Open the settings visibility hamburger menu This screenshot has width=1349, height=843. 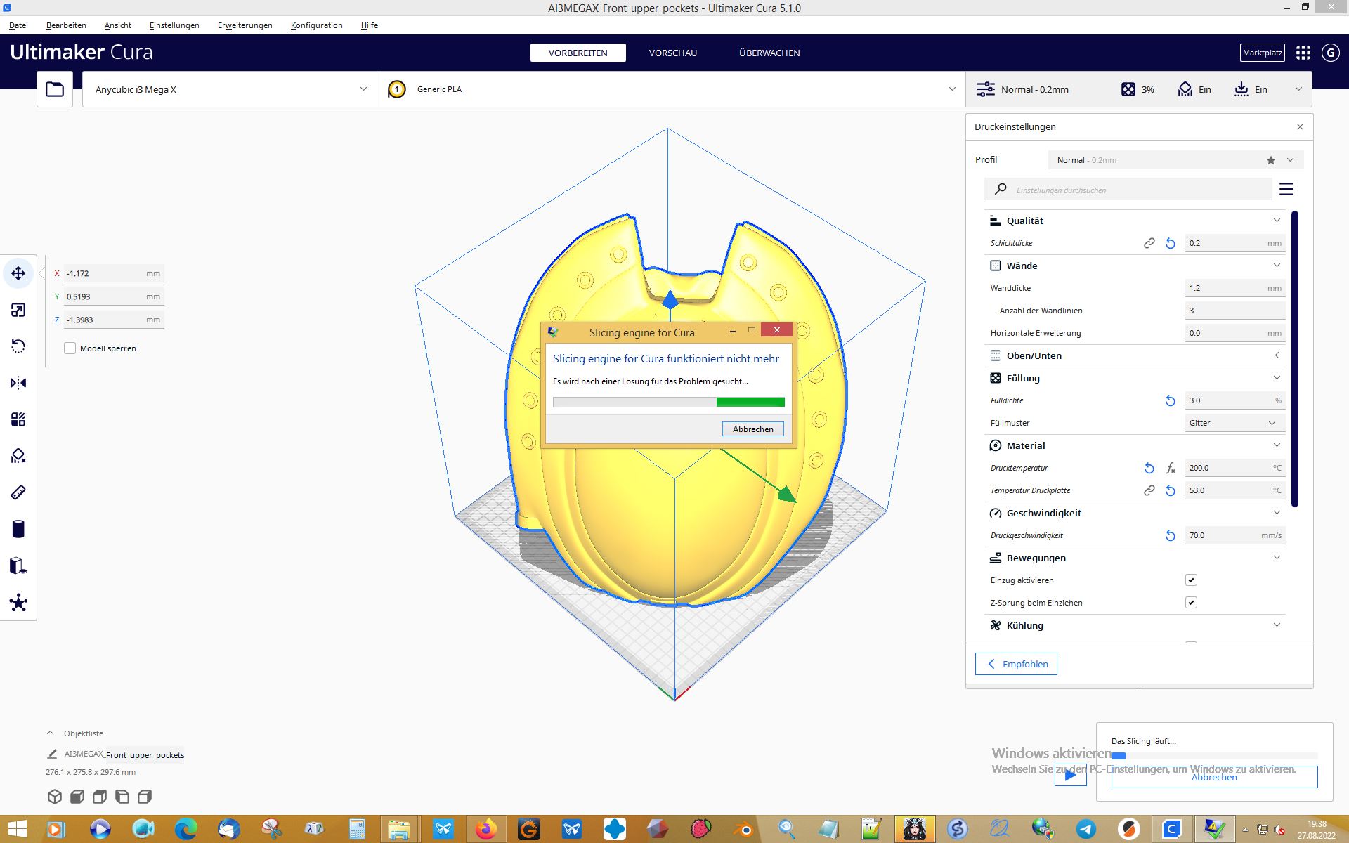pos(1286,190)
